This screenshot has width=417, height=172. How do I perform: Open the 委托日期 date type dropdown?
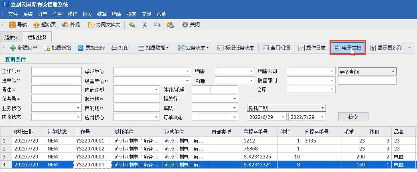pyautogui.click(x=286, y=108)
